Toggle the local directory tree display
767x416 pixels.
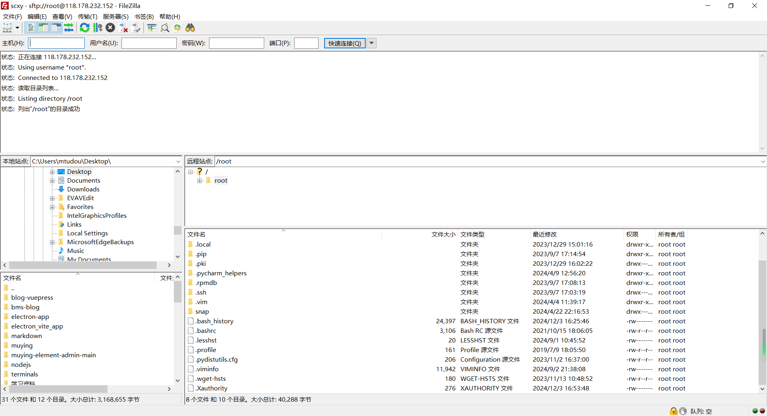(44, 28)
